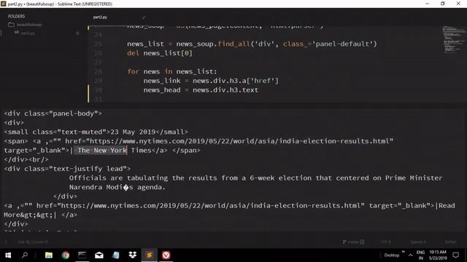Screen dimensions: 467x262
Task: Click the find_all method call in code
Action: (x=233, y=44)
